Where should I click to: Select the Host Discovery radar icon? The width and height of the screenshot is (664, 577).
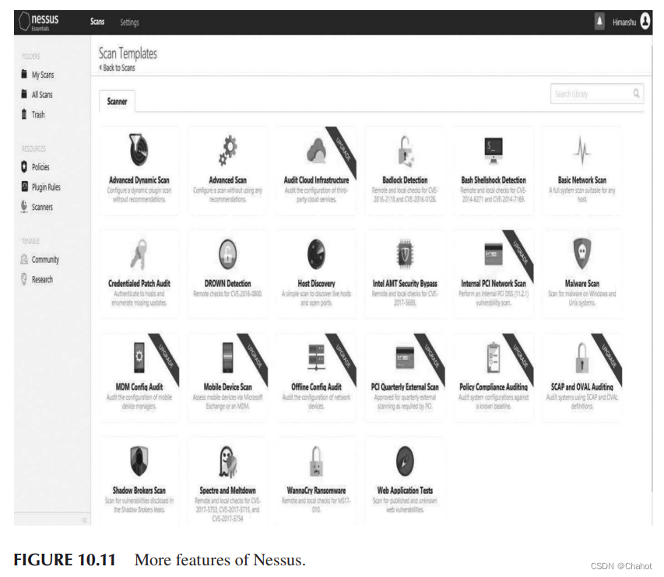(x=316, y=254)
